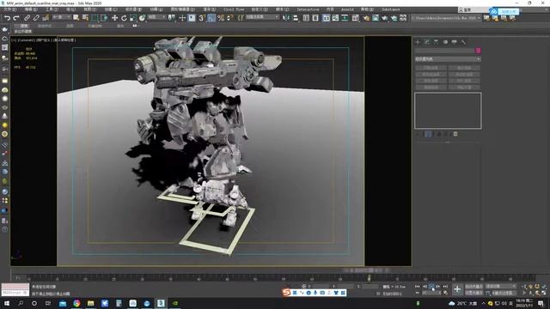Screen dimensions: 550x309
Task: Open Edit Named Selection Sets
Action: [x=241, y=18]
